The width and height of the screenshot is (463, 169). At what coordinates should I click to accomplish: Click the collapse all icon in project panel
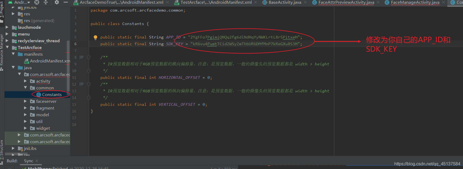[x=46, y=2]
